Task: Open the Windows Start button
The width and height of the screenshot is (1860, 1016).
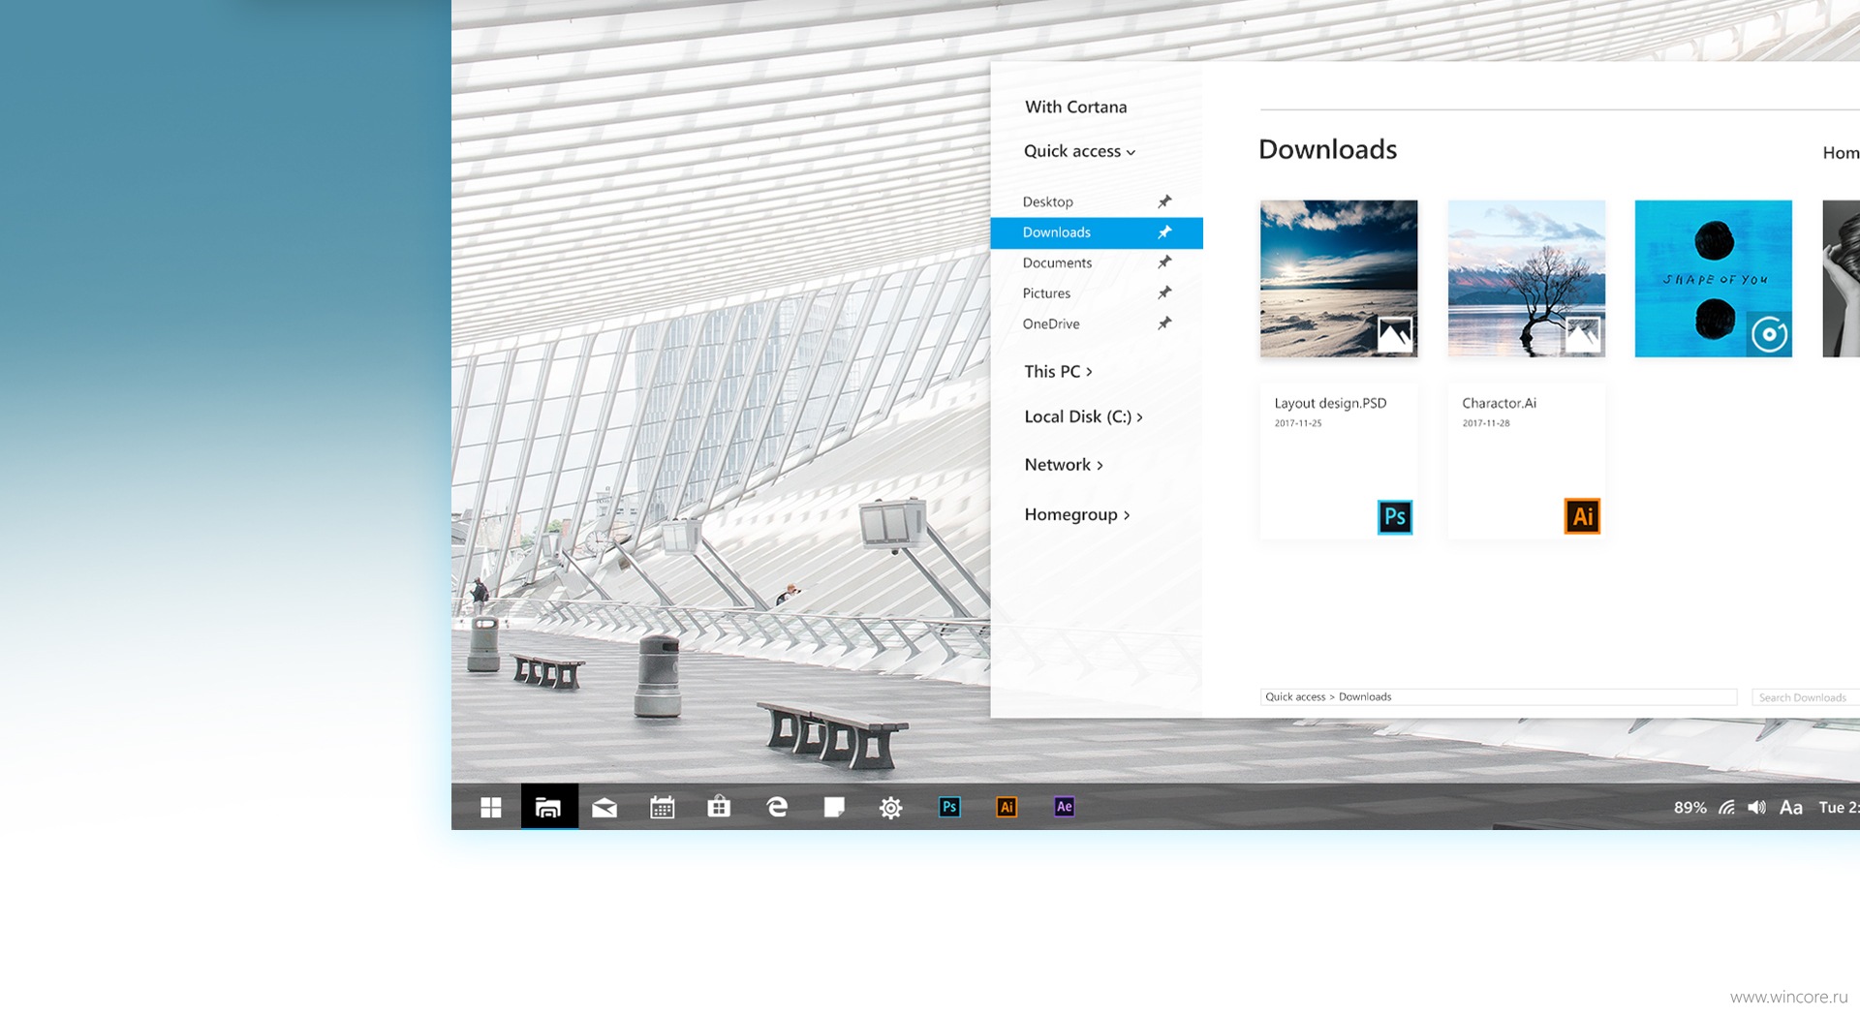Action: tap(491, 807)
